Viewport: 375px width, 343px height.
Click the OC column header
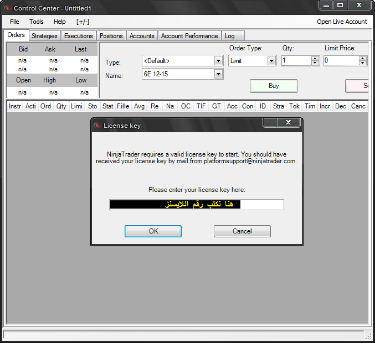coord(186,106)
